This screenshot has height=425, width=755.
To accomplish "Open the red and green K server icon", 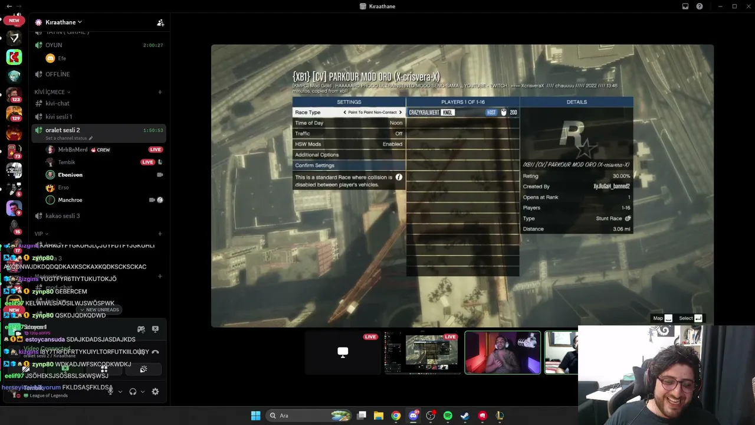I will 14,57.
